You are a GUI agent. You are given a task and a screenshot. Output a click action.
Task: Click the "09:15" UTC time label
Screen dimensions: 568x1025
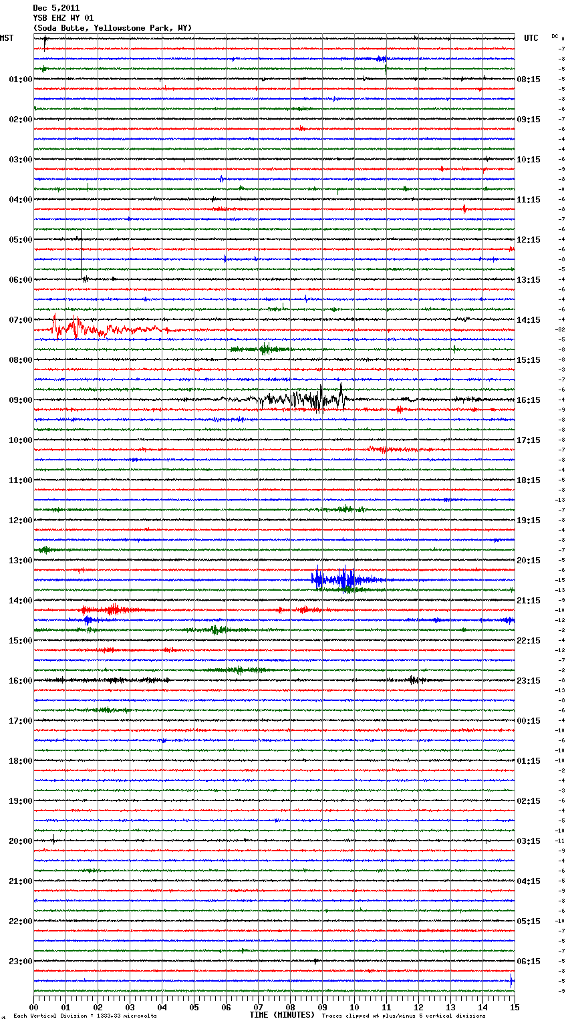click(x=529, y=120)
